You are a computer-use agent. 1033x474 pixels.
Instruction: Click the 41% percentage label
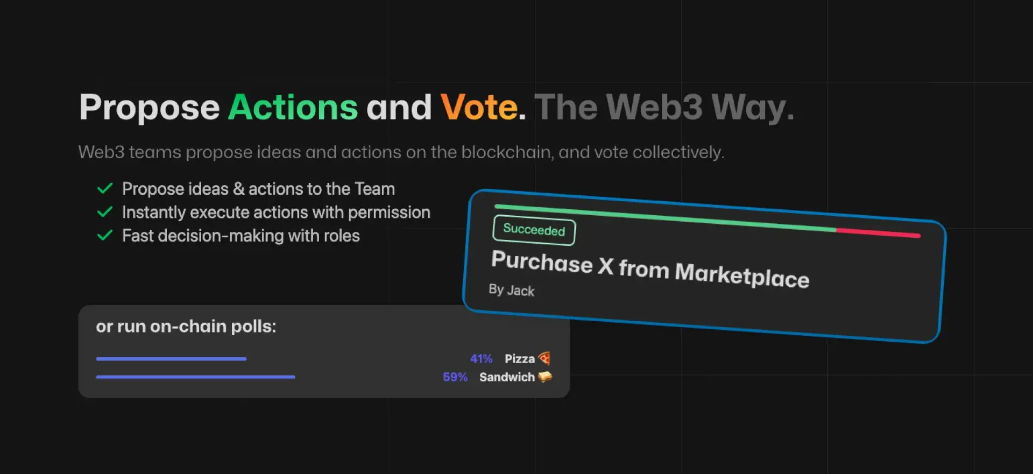click(x=481, y=359)
